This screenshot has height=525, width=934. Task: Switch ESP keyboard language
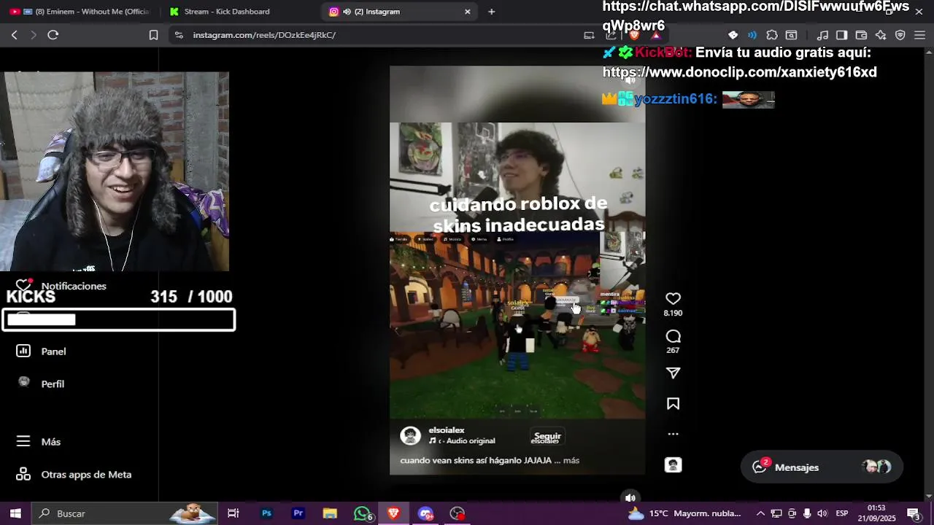point(841,513)
